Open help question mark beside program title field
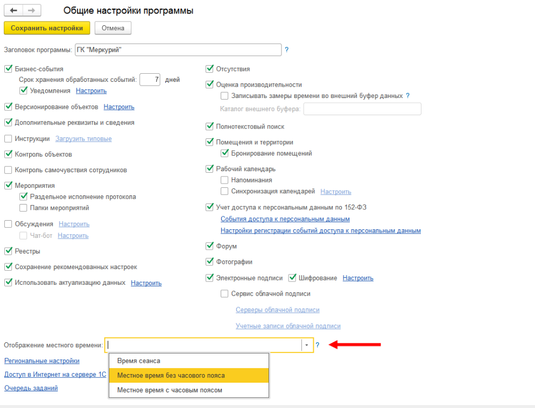This screenshot has width=535, height=408. pos(286,50)
